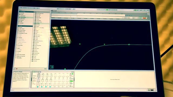Click filter dot 4 on the EQ curve

[129, 44]
